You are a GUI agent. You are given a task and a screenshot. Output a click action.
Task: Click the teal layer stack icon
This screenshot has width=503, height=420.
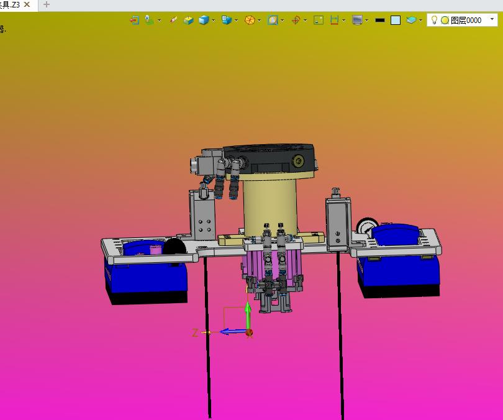pos(411,21)
